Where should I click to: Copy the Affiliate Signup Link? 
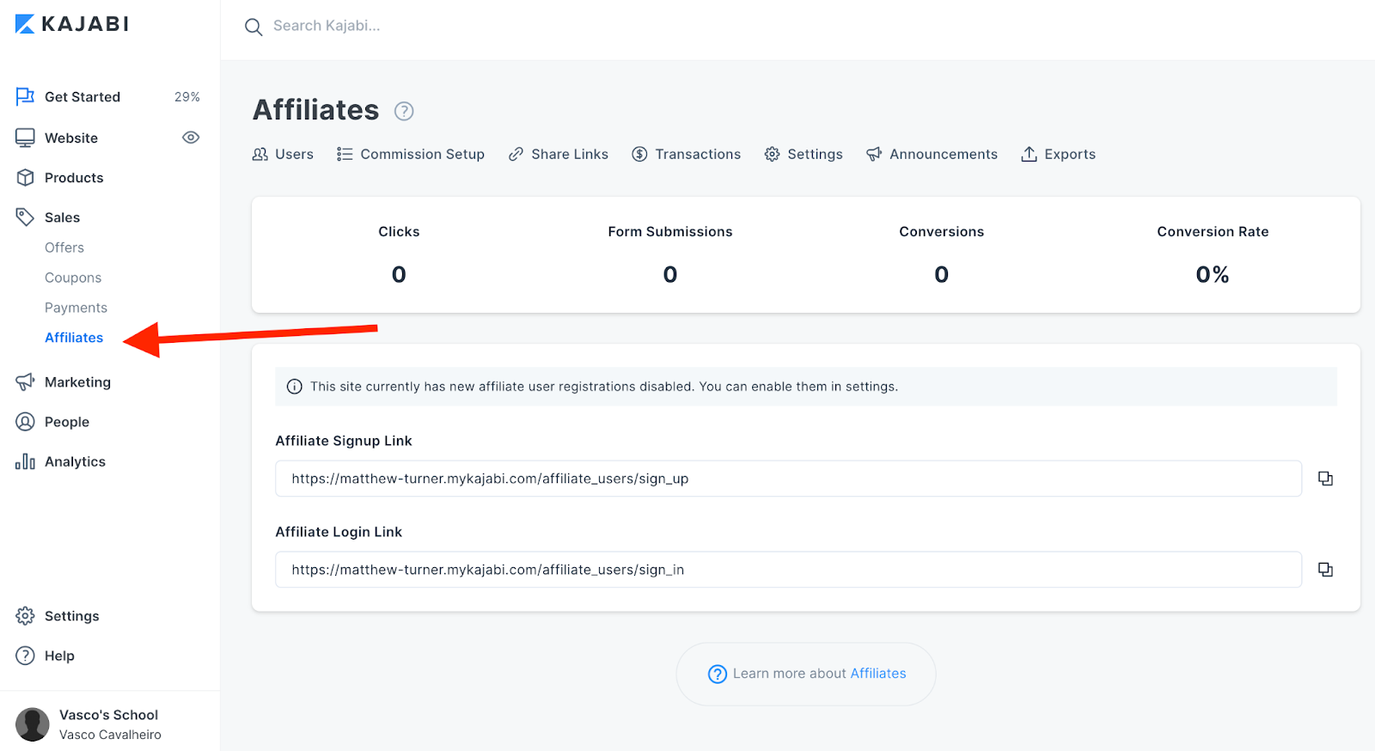pyautogui.click(x=1325, y=479)
